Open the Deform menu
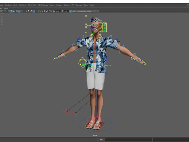The height and width of the screenshot is (142, 189). click(67, 5)
